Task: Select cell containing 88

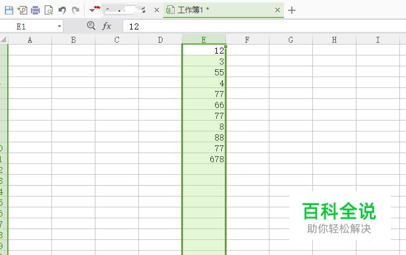Action: (x=204, y=137)
